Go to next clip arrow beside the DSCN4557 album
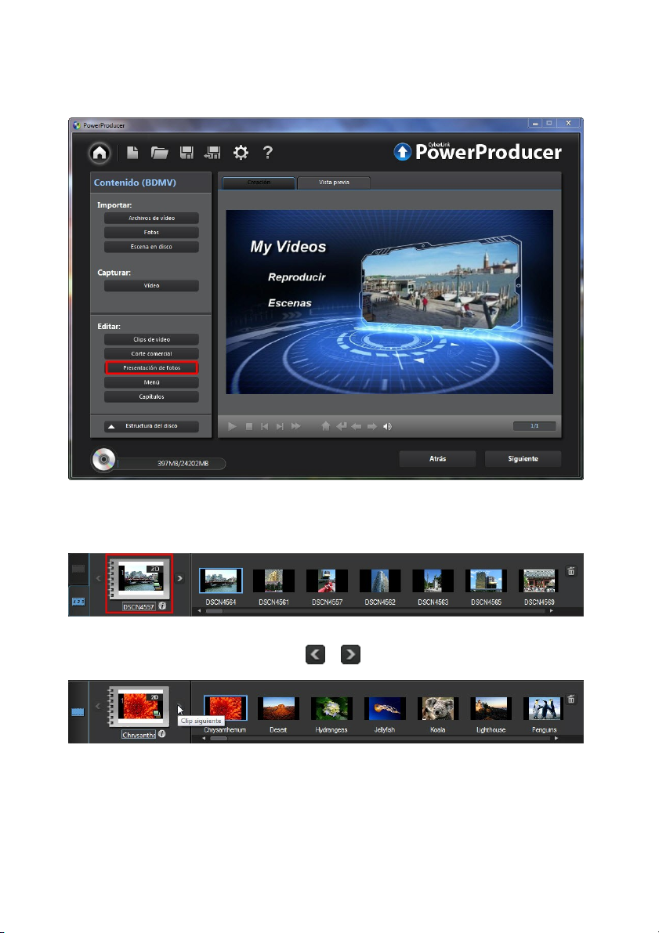 (x=179, y=579)
